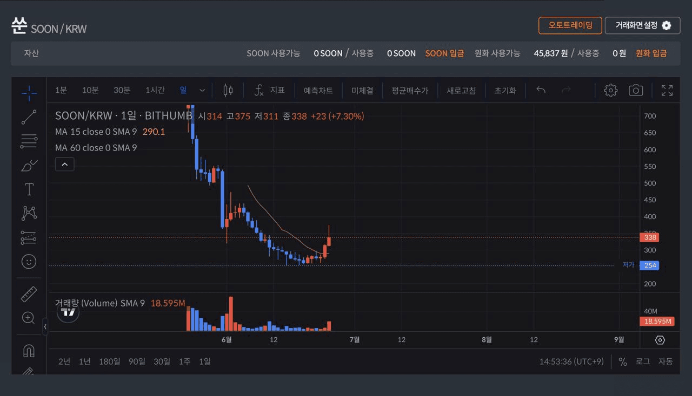
Task: Set range to 90일
Action: click(137, 361)
